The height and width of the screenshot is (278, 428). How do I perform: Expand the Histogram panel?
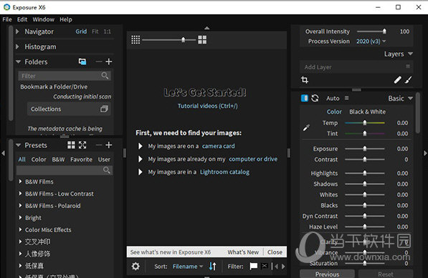17,46
